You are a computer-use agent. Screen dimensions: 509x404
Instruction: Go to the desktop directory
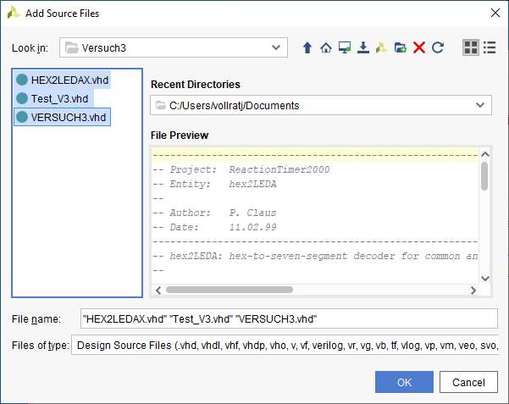click(344, 48)
